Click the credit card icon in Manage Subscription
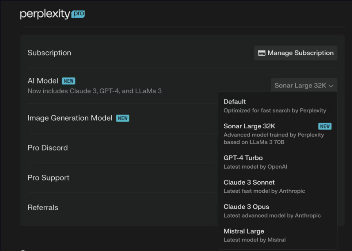The width and height of the screenshot is (352, 251). pyautogui.click(x=262, y=53)
